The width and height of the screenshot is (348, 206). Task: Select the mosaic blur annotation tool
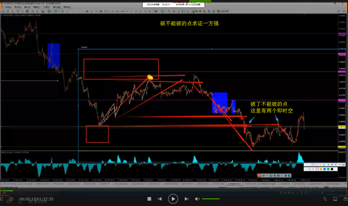pyautogui.click(x=320, y=164)
